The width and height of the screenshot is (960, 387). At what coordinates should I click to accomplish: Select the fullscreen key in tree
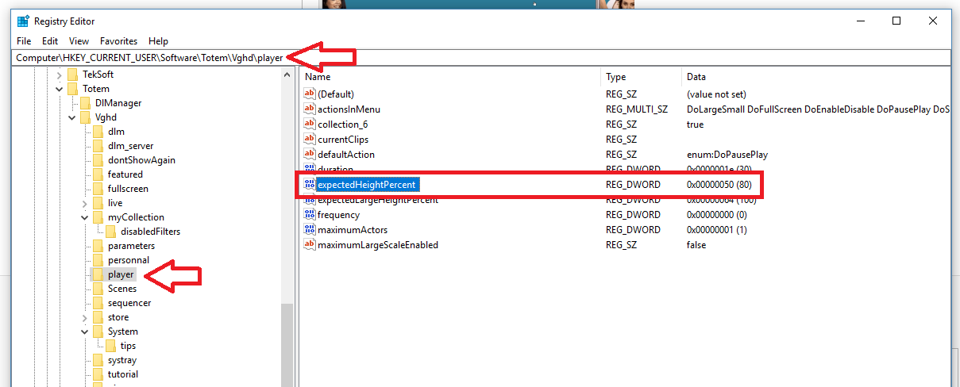click(x=128, y=189)
